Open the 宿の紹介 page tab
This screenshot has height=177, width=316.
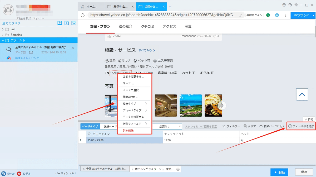125,26
